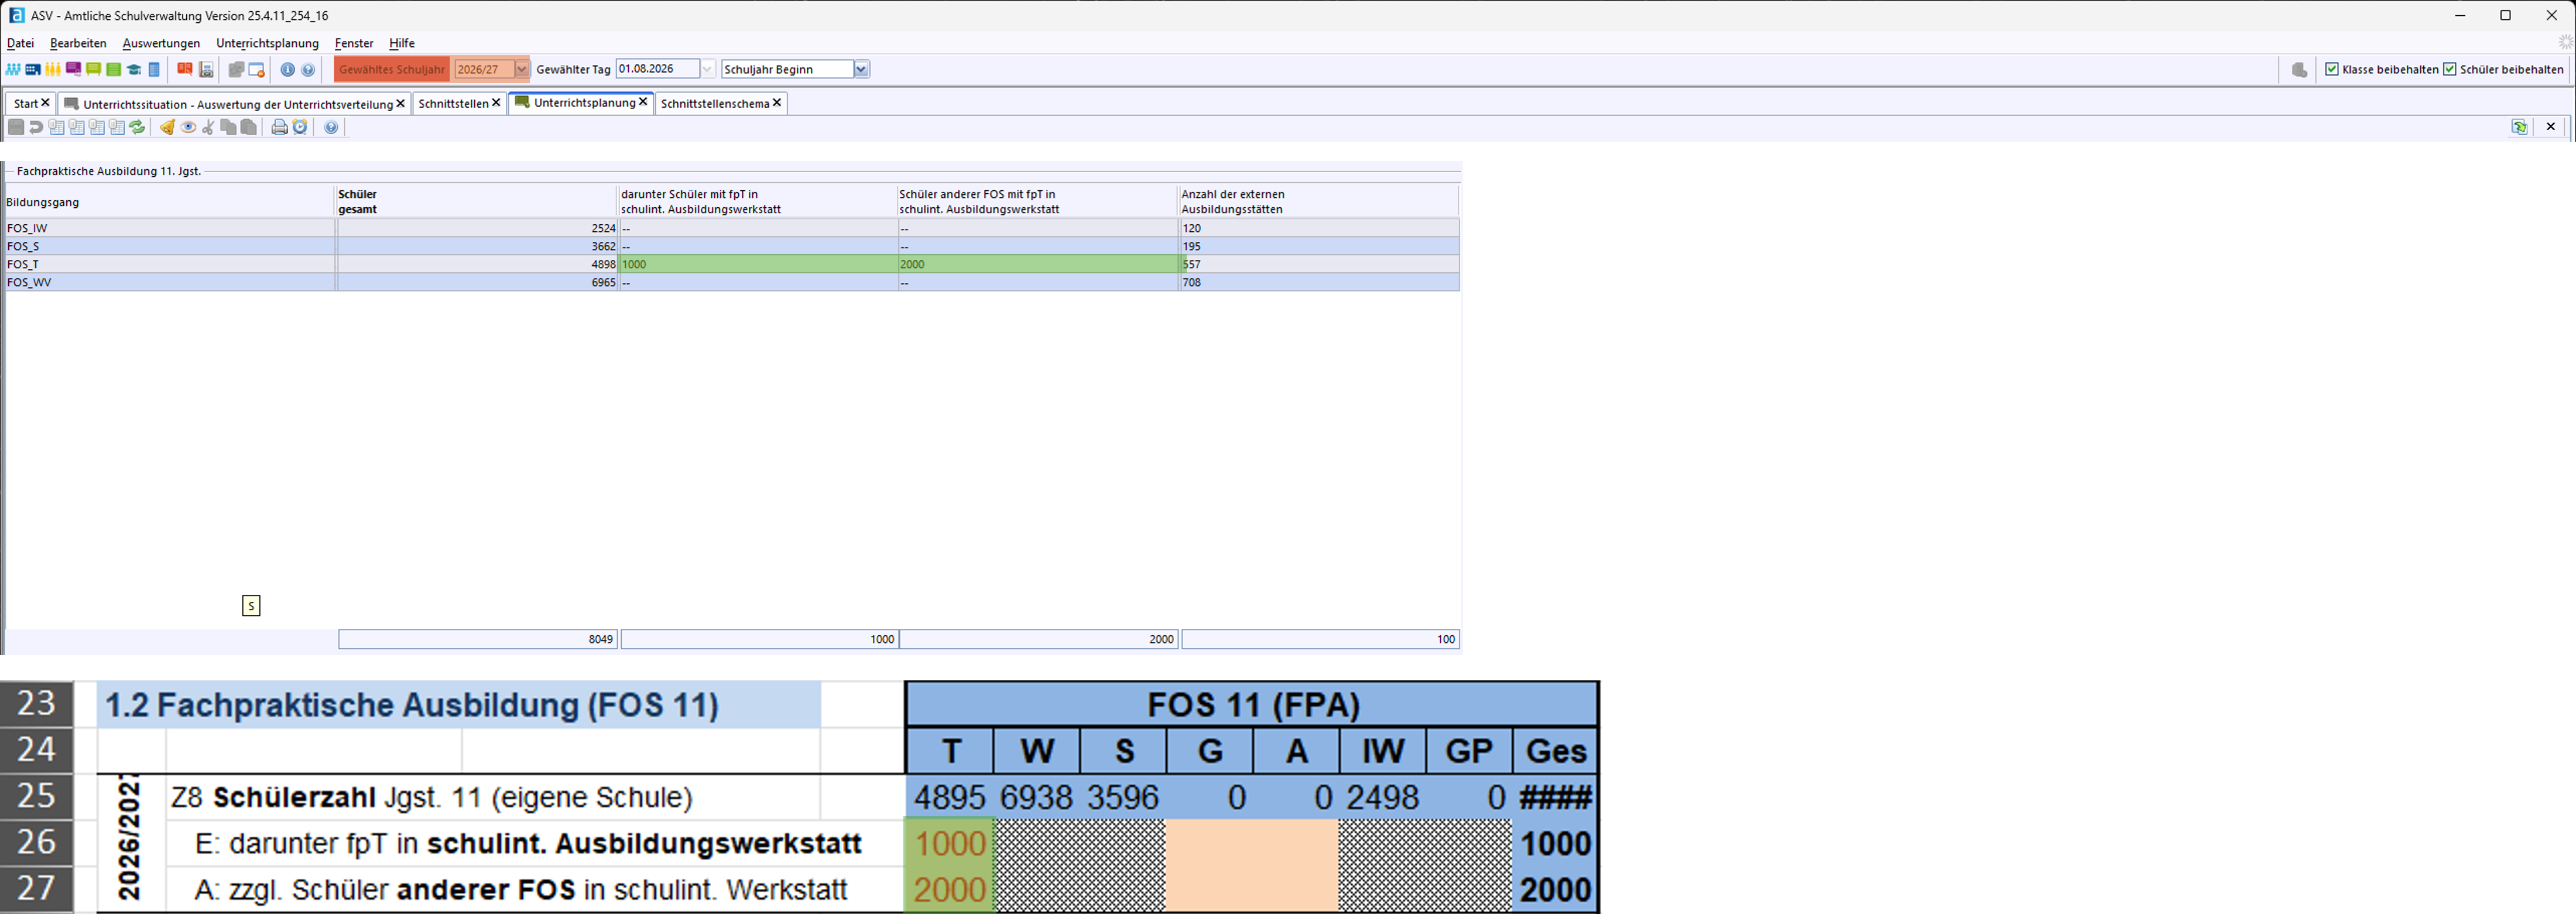
Task: Click the green refresh arrows icon
Action: 137,127
